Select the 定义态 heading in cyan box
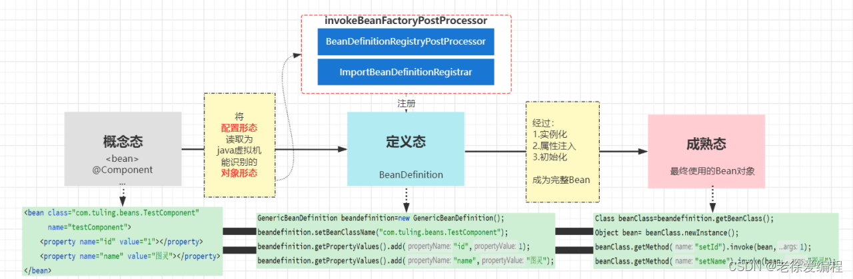853x279 pixels. [406, 142]
